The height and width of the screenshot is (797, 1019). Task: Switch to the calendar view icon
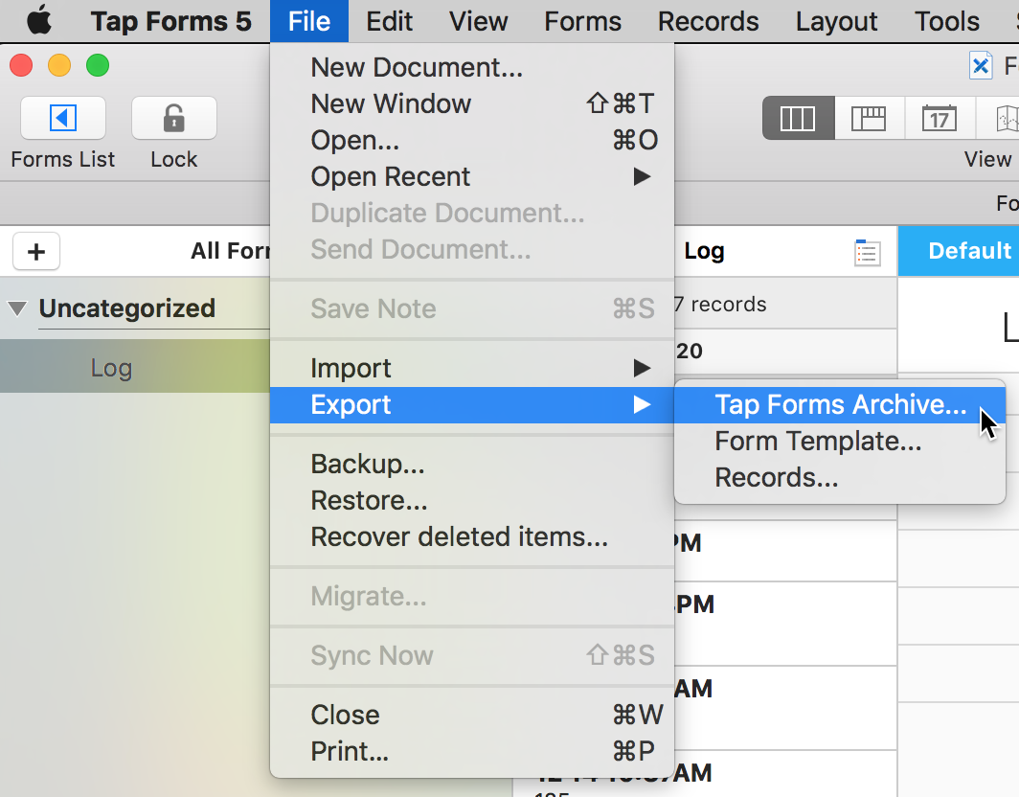[940, 119]
